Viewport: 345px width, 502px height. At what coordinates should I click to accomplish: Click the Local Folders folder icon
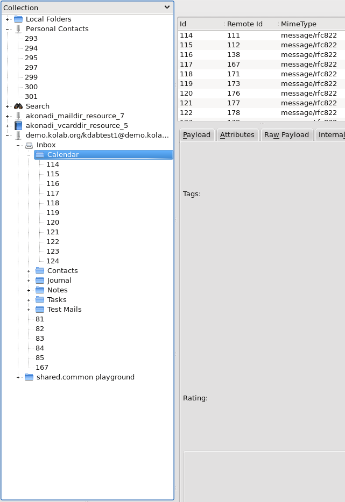pyautogui.click(x=18, y=19)
